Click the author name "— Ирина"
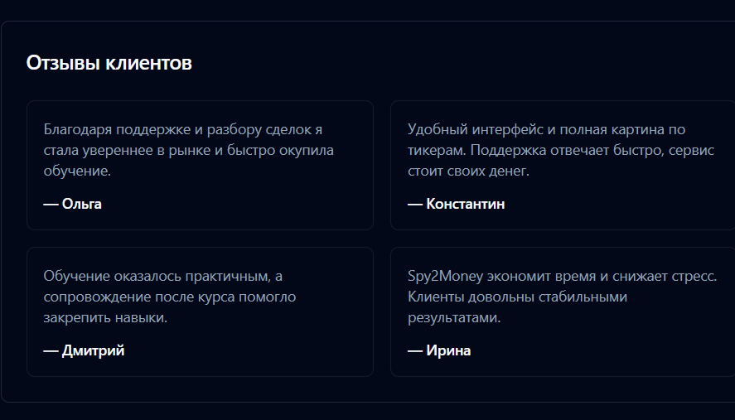The image size is (735, 420). (439, 350)
